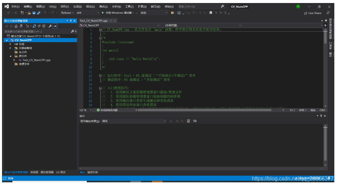Click the save file icon
337x185 pixels.
click(x=34, y=13)
